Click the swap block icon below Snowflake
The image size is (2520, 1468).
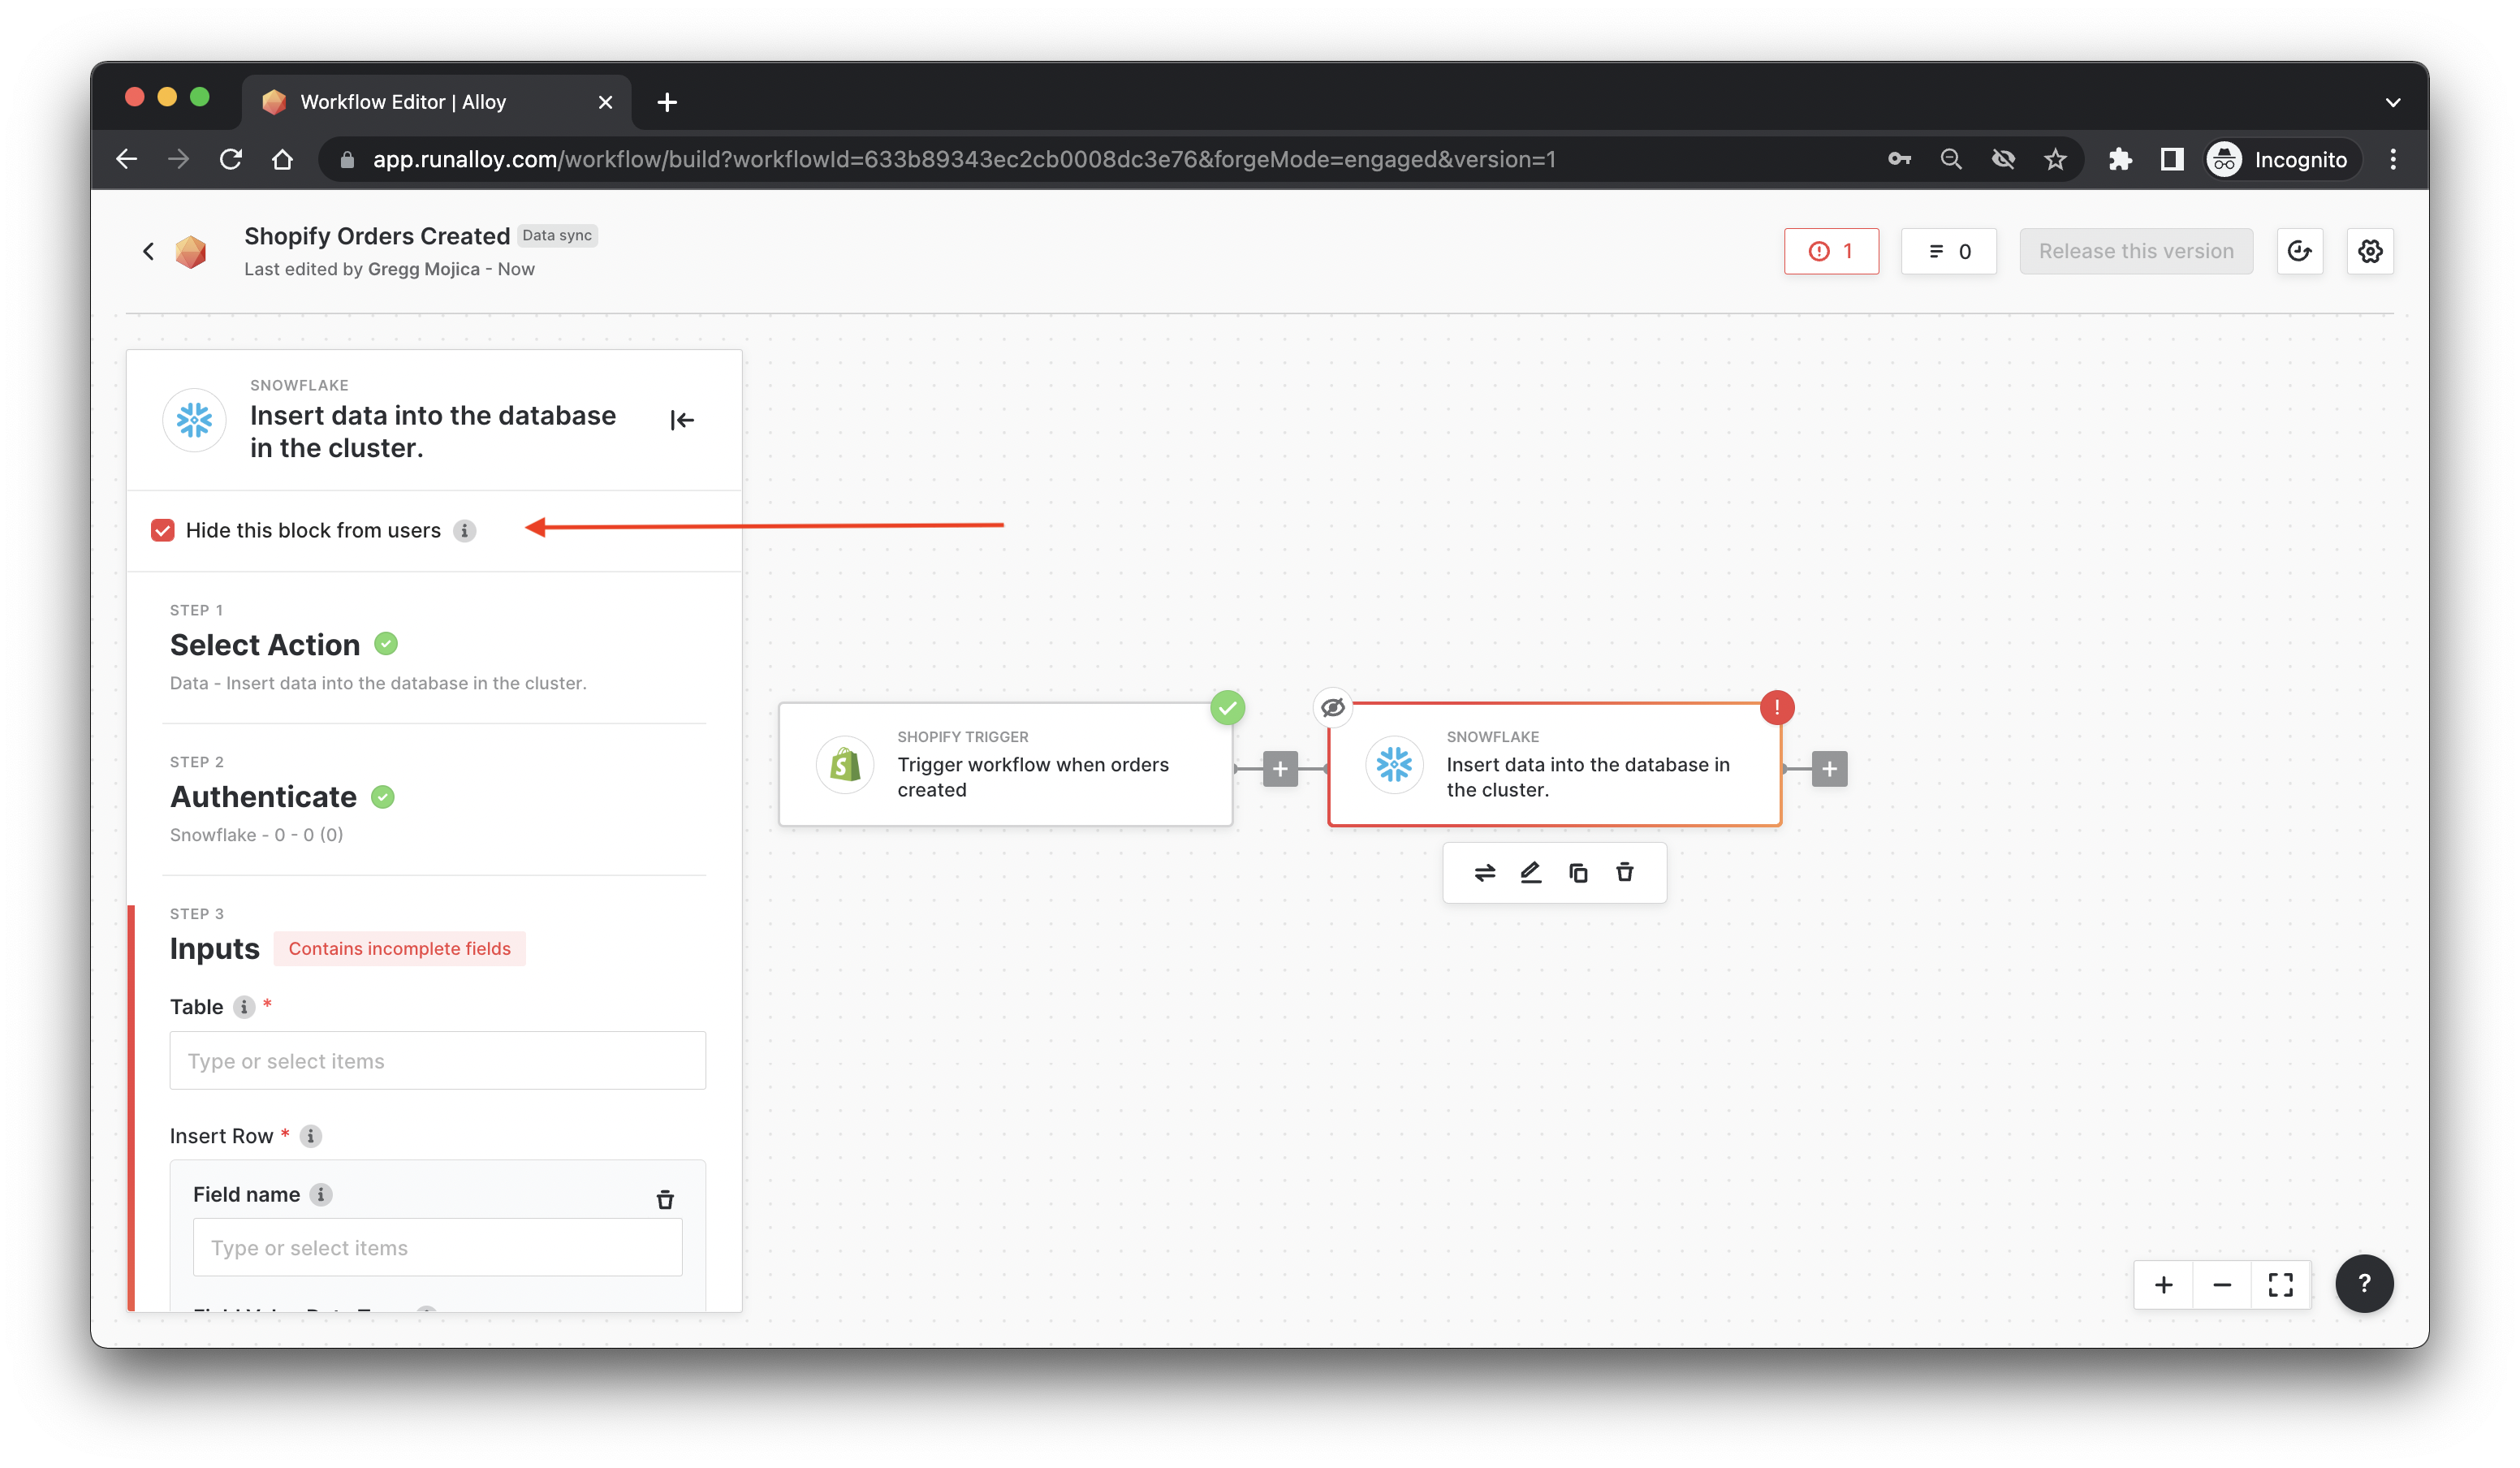[1484, 873]
